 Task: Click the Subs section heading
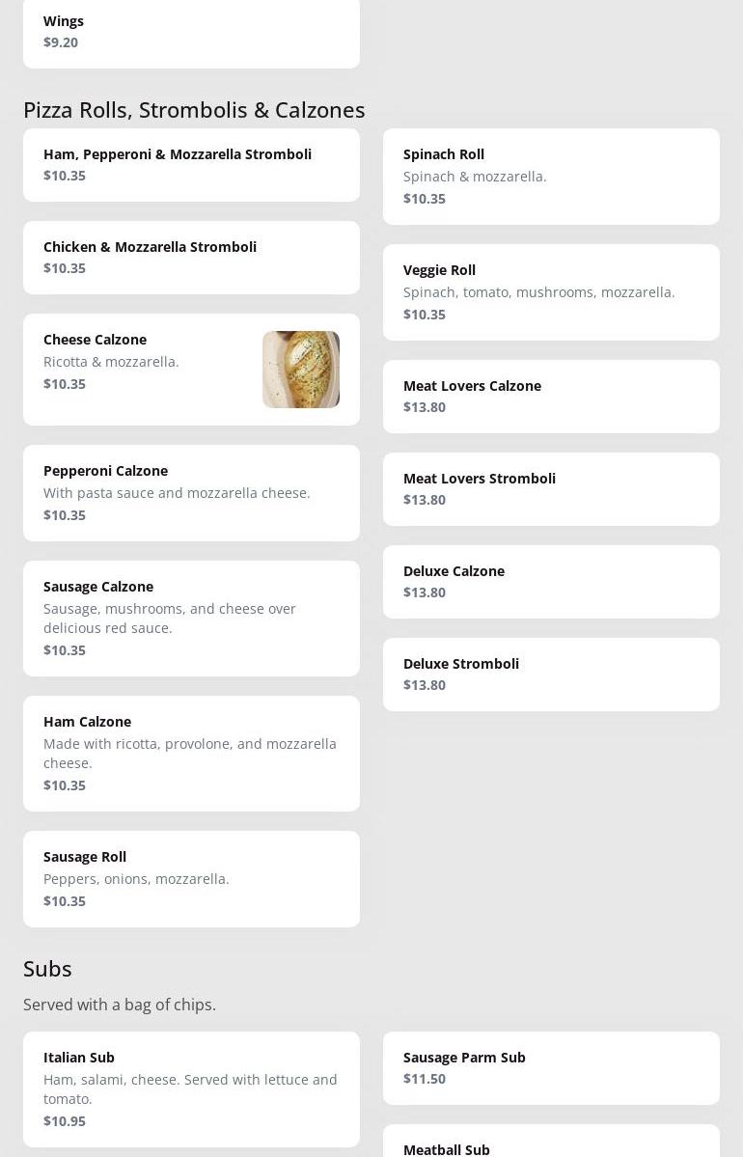coord(47,969)
